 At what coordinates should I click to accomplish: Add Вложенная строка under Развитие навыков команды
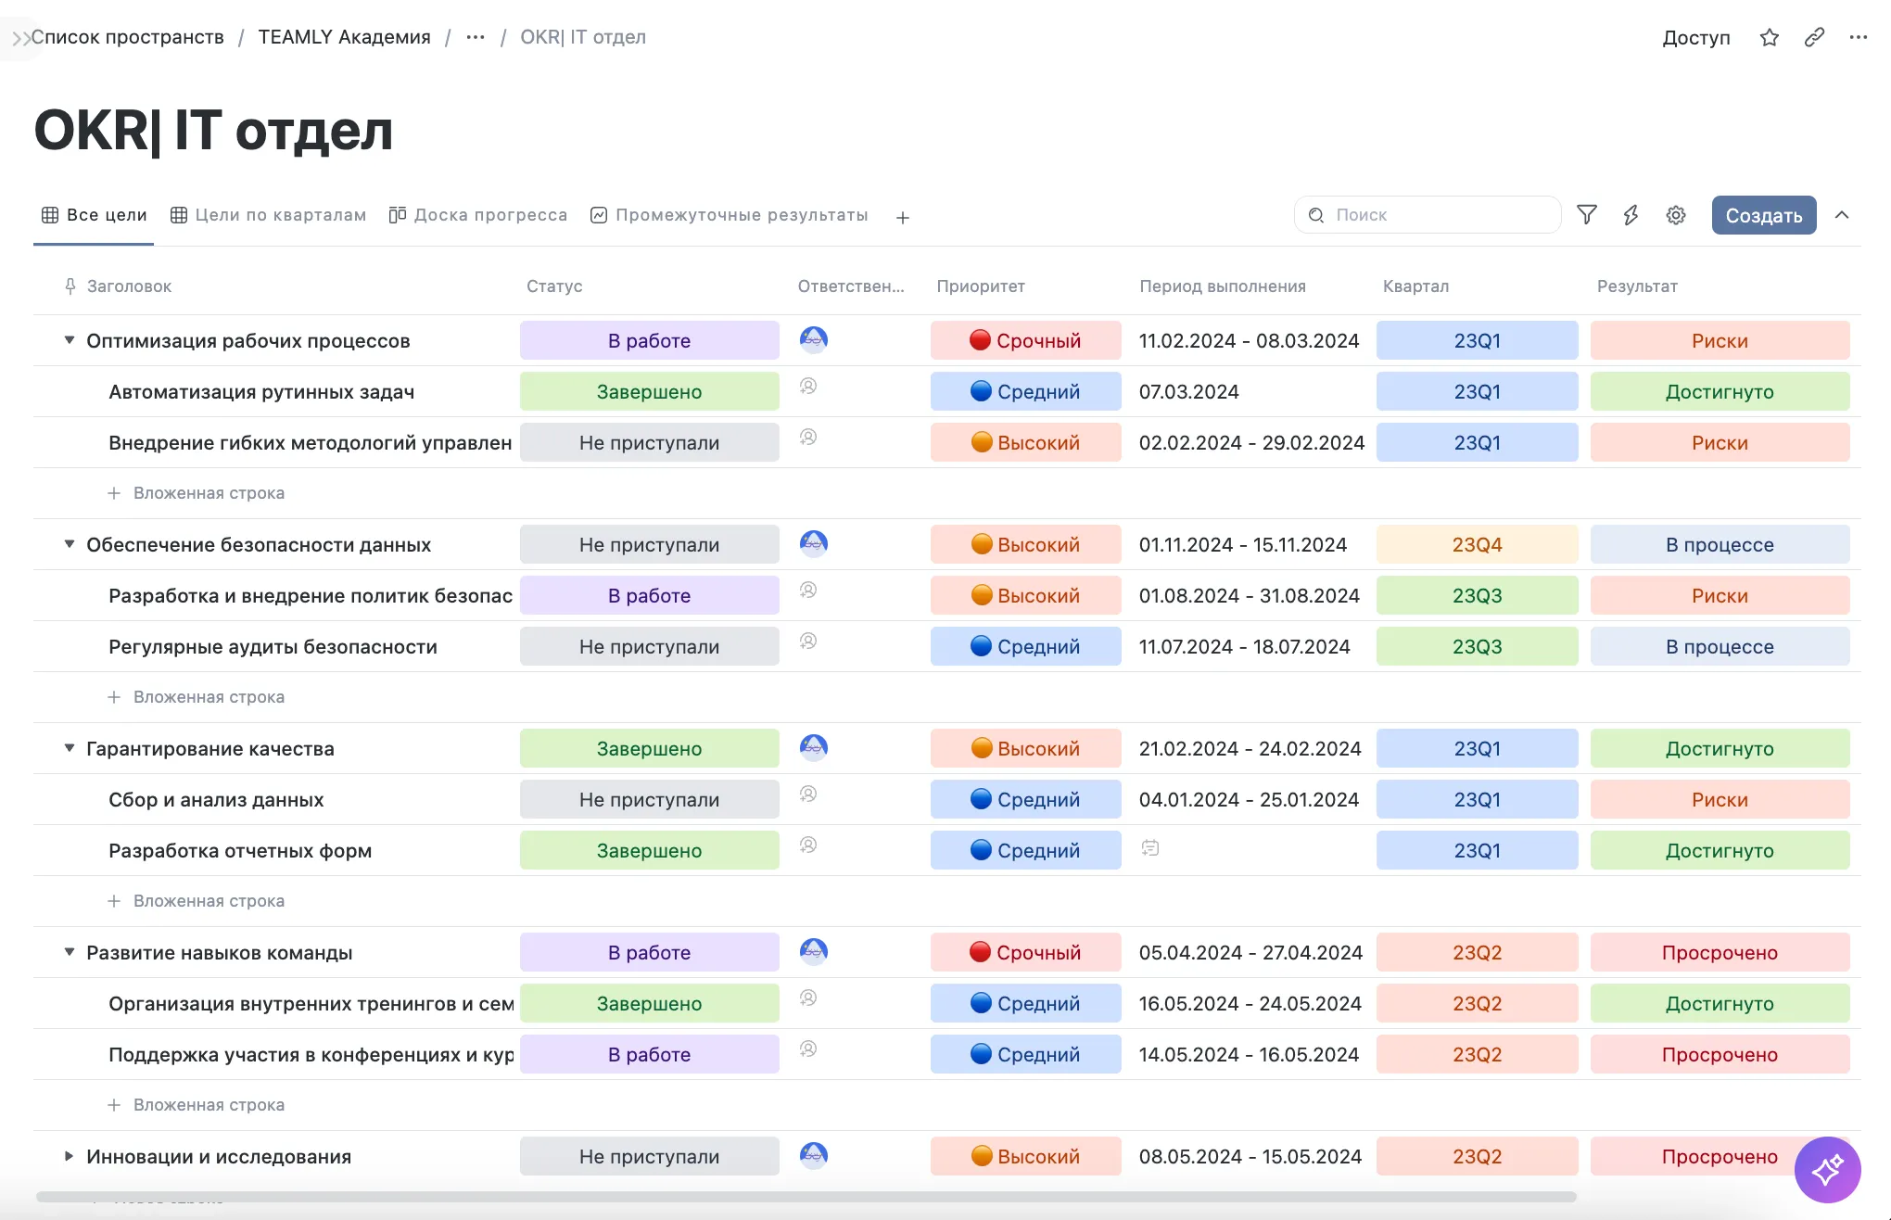[197, 1105]
